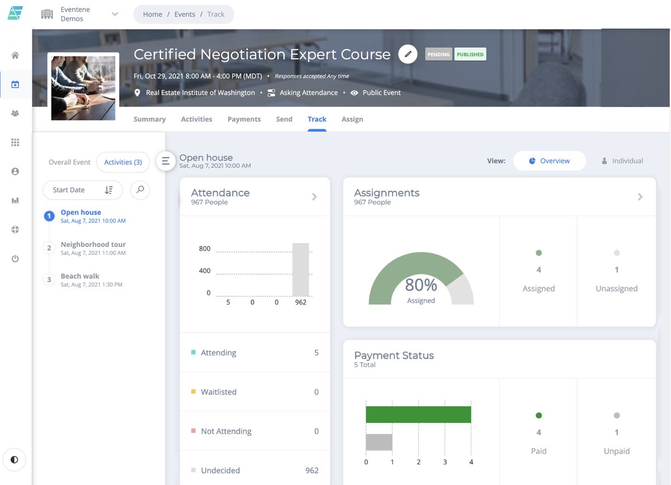Click the PENDING status badge
The image size is (671, 485).
[438, 54]
